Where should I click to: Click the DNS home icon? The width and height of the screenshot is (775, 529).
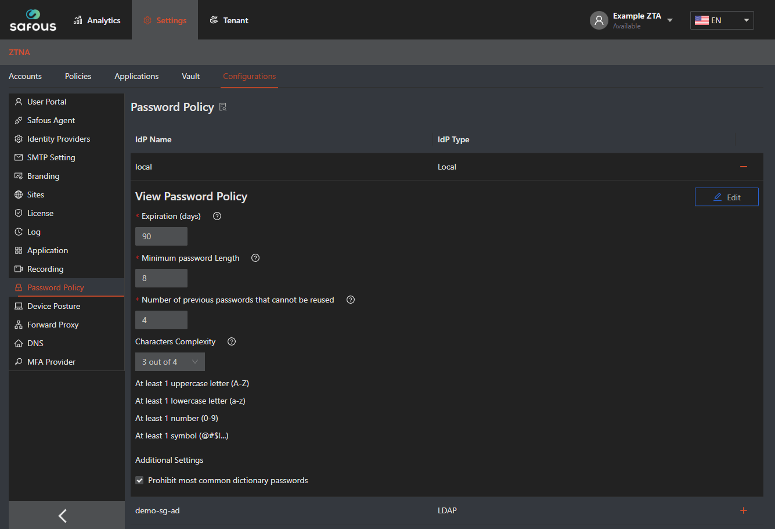pyautogui.click(x=19, y=343)
